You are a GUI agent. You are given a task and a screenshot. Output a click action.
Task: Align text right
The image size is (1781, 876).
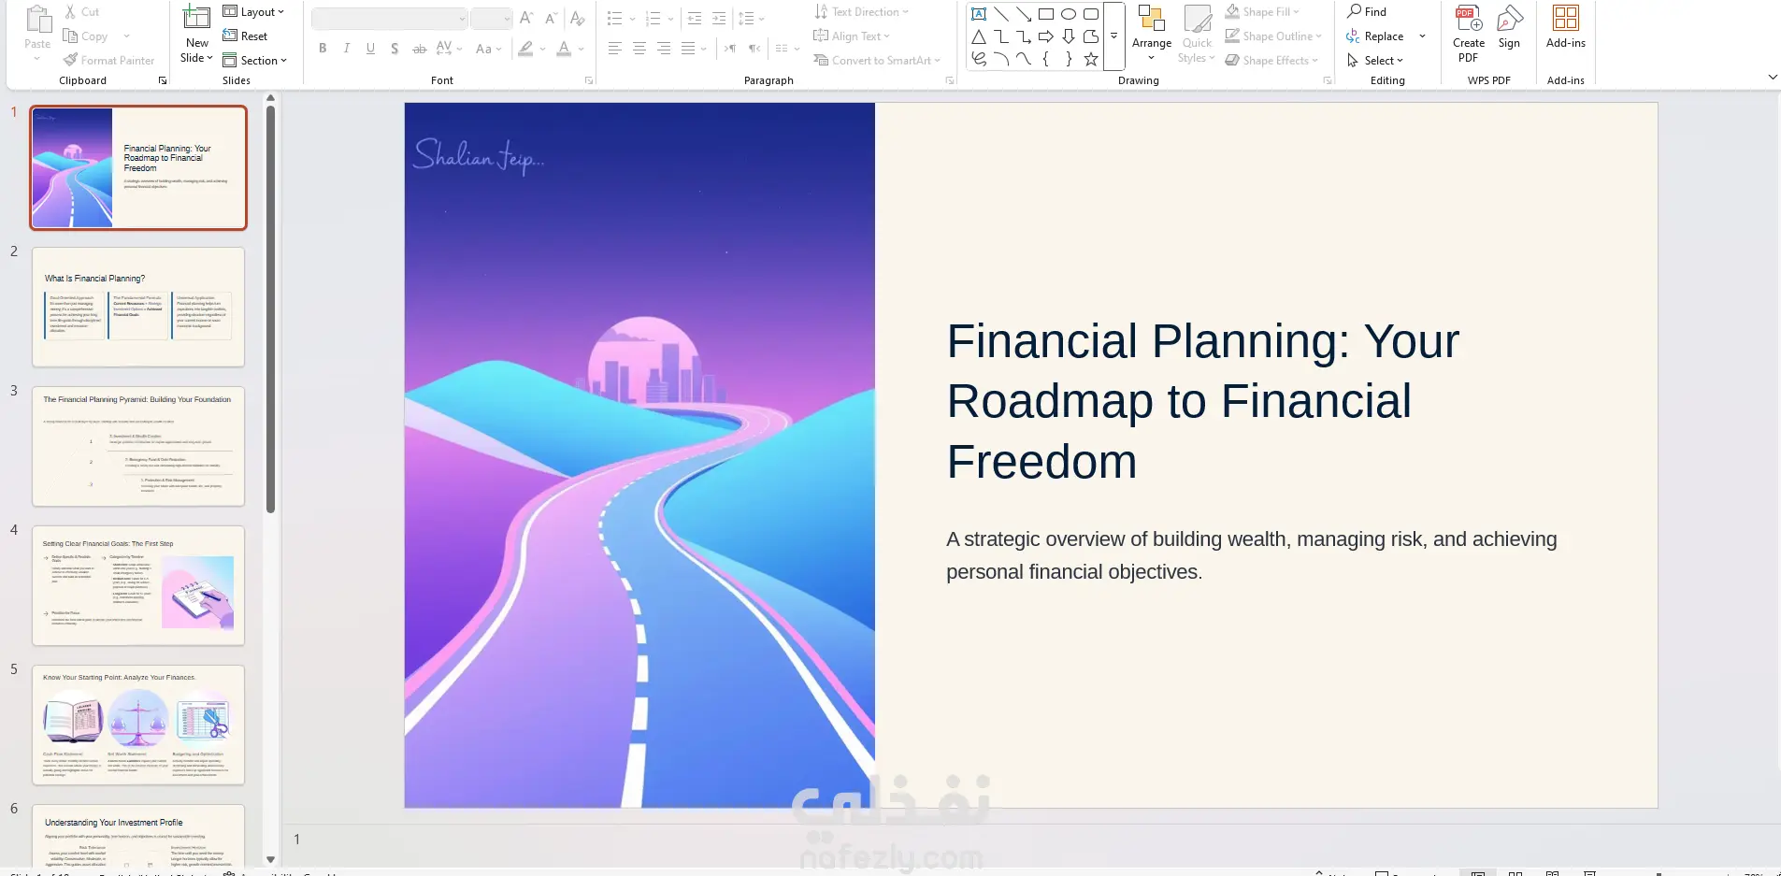664,49
